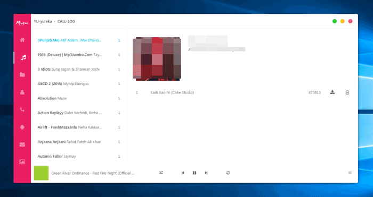Click the pixelated album cover art
This screenshot has height=197, width=373.
tap(157, 59)
